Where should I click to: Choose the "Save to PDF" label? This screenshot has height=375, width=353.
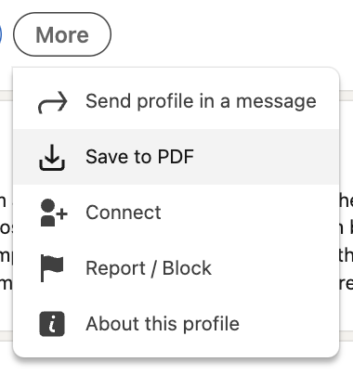(139, 157)
